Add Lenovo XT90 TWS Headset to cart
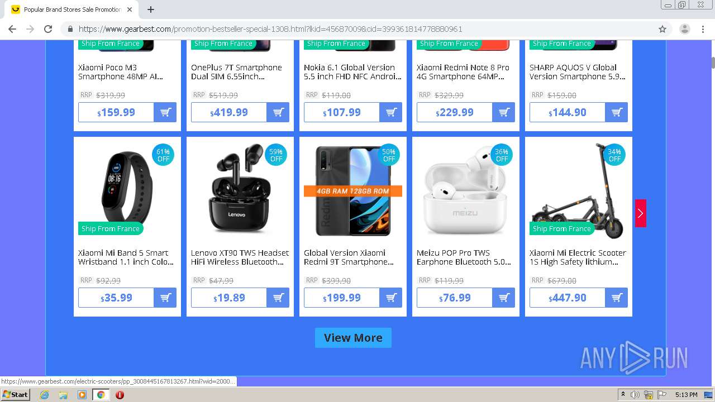 [278, 298]
